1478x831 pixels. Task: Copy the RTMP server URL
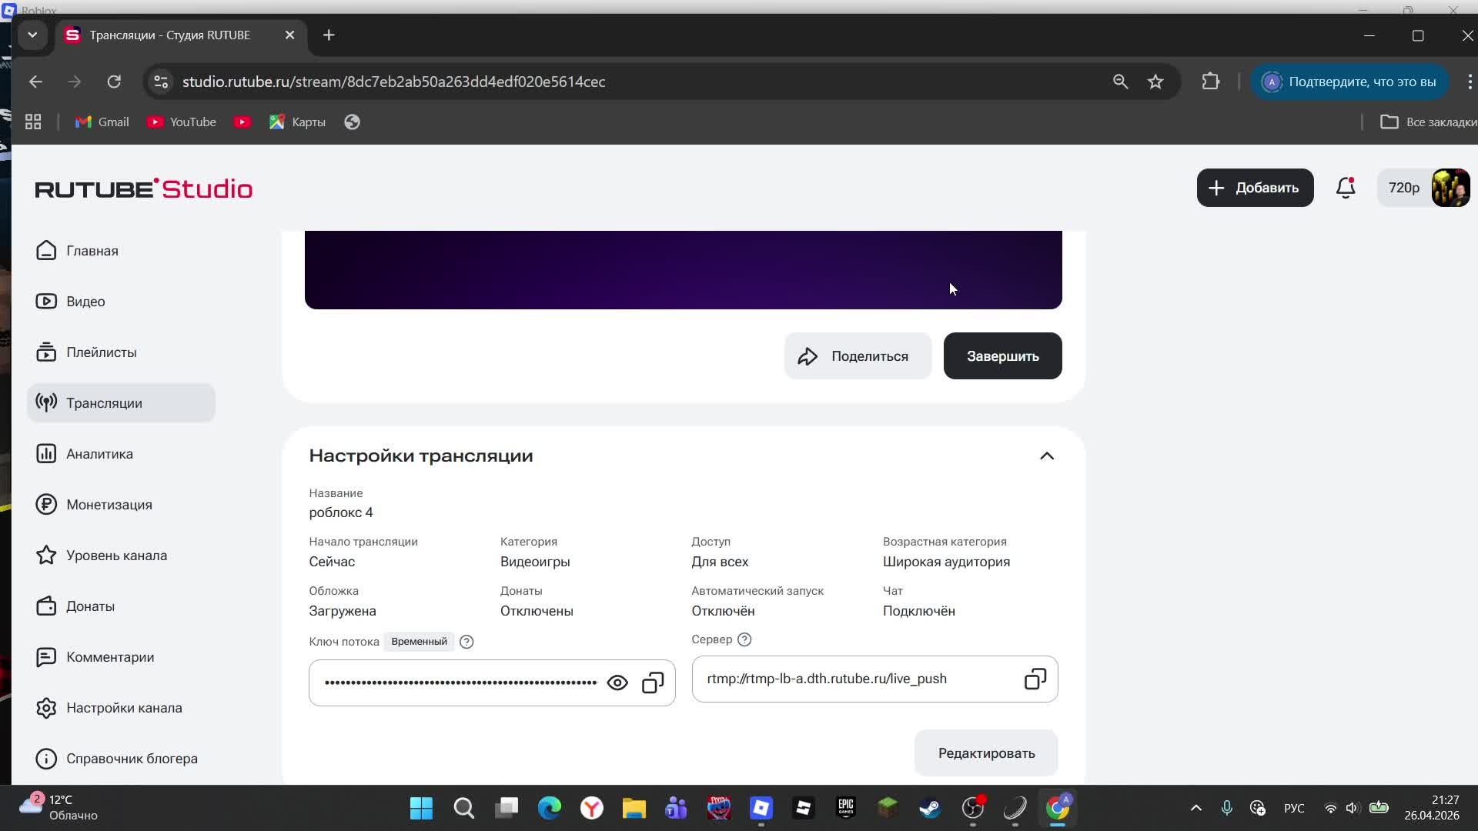tap(1035, 679)
